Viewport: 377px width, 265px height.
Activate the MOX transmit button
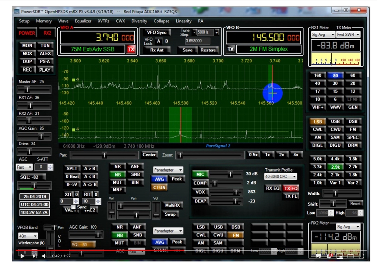pos(27,53)
